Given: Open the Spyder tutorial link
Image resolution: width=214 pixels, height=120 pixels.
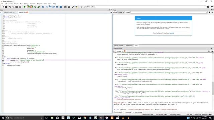Looking at the screenshot, I should [172, 33].
